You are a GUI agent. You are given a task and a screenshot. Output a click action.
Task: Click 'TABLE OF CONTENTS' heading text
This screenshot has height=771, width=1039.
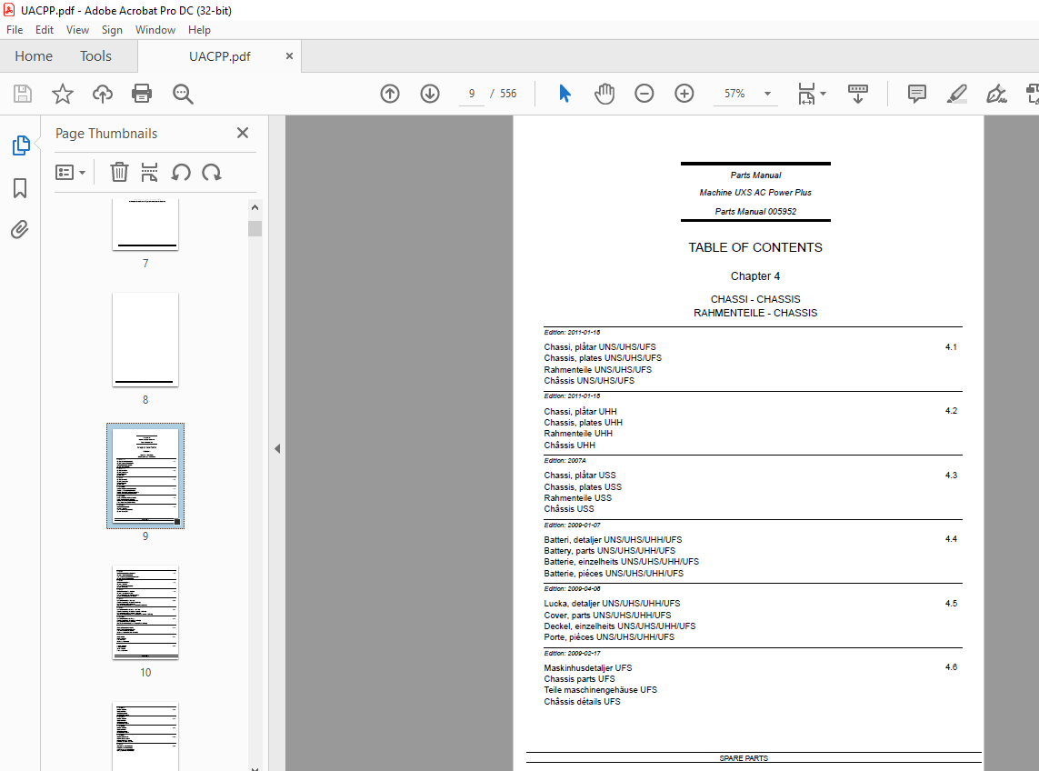(755, 247)
